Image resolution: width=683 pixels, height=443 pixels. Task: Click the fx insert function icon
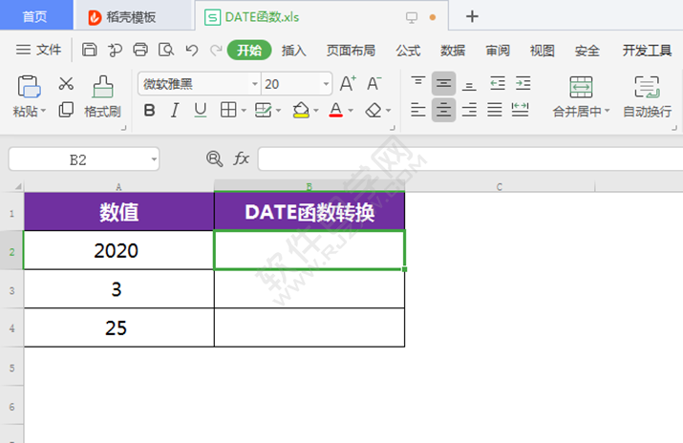coord(241,158)
